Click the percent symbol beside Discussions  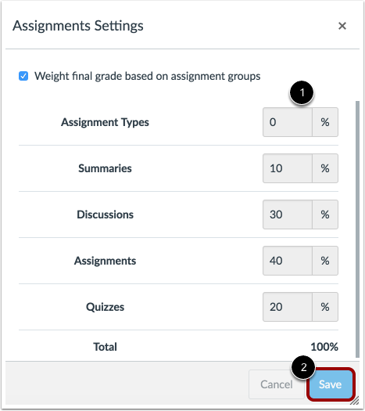325,215
